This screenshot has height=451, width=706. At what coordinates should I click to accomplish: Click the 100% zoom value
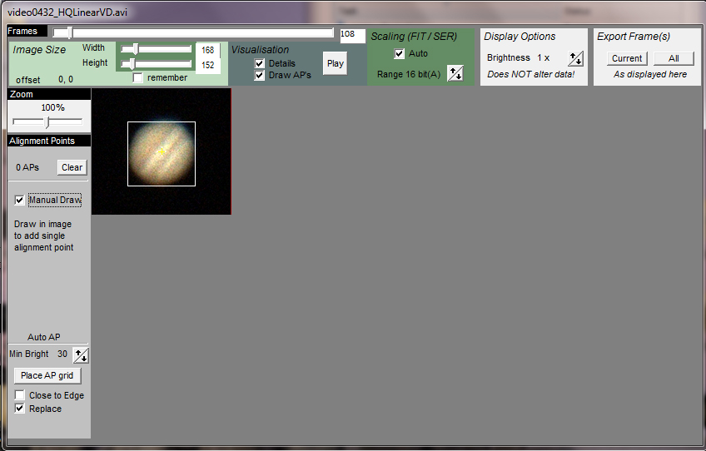(53, 107)
